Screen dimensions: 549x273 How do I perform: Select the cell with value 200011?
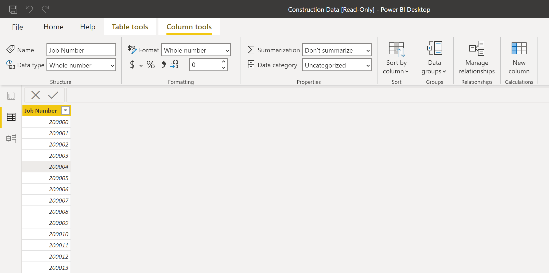(x=46, y=245)
